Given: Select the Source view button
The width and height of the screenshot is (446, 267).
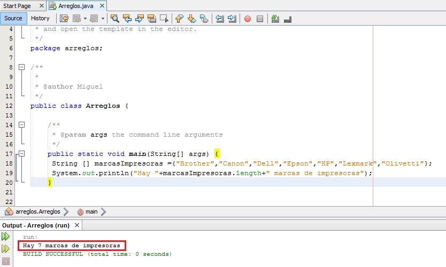Looking at the screenshot, I should (x=13, y=18).
